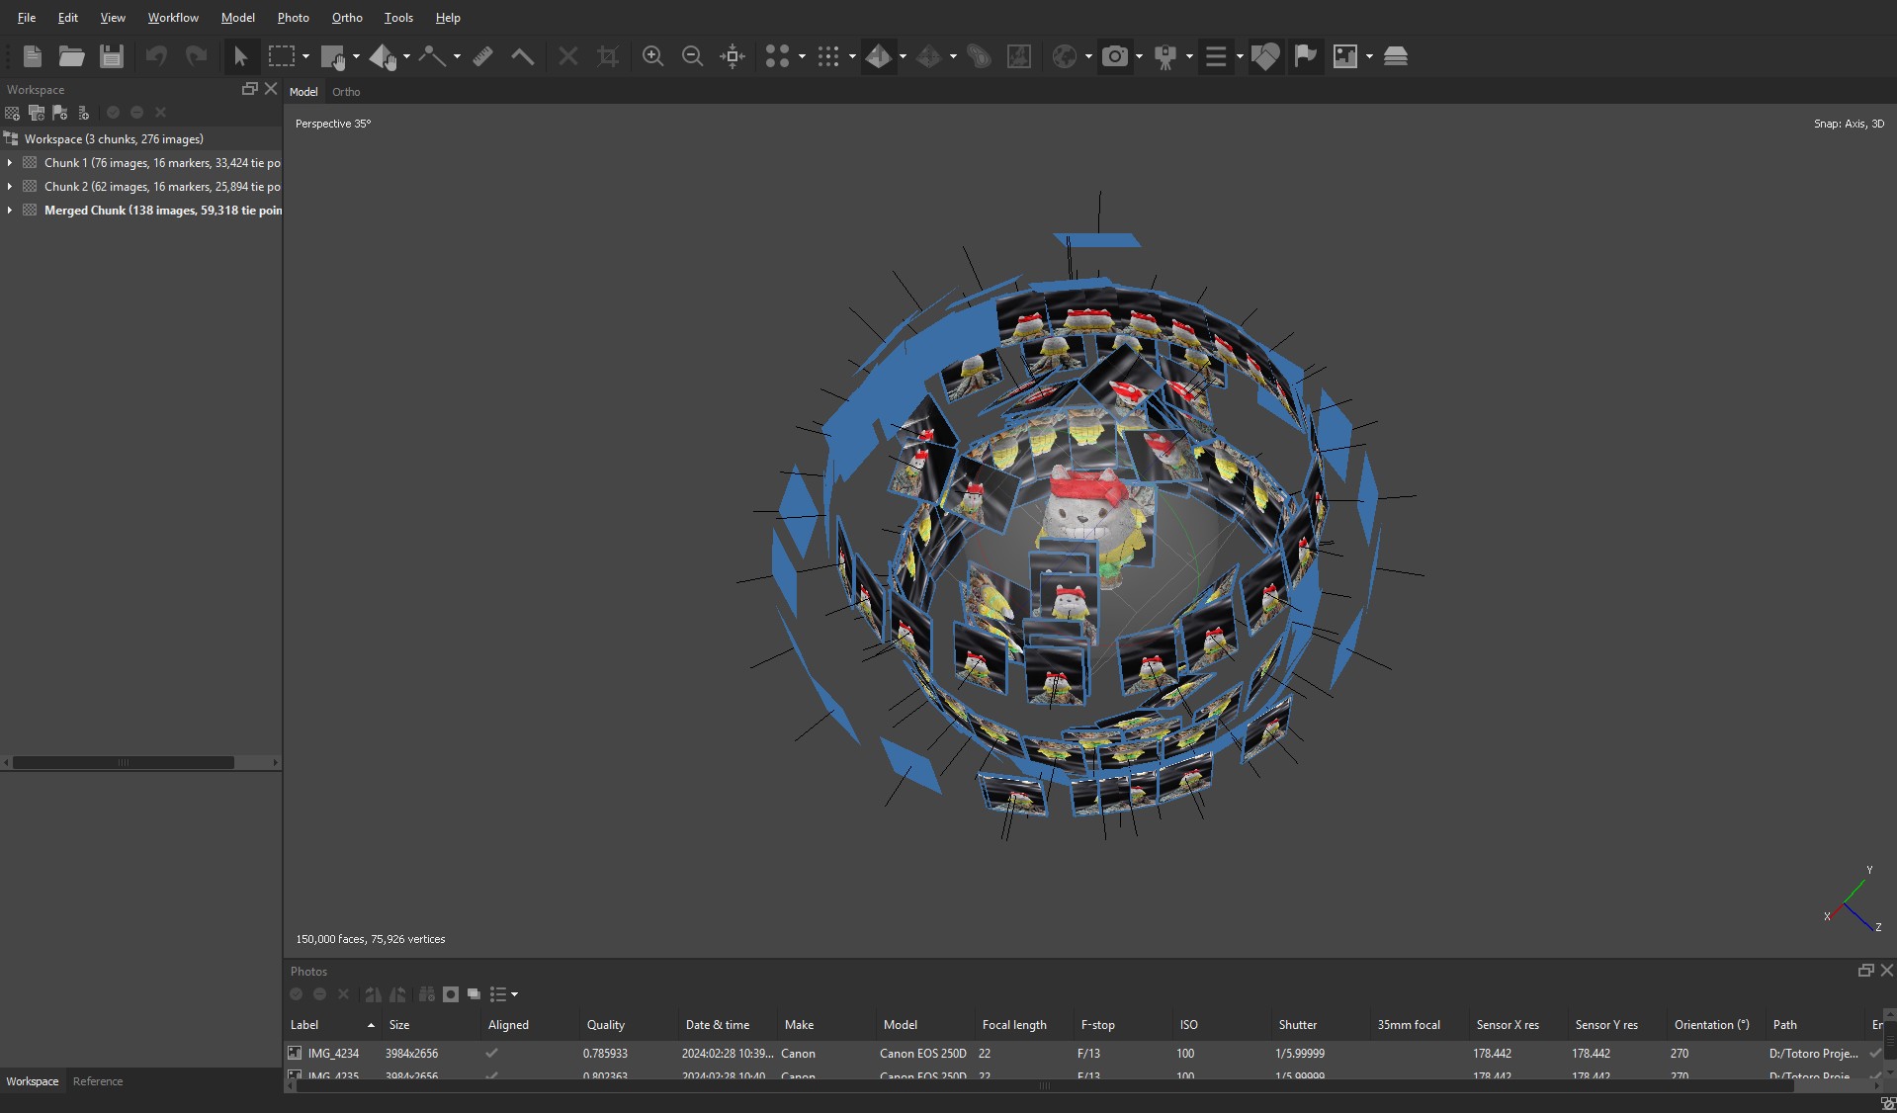The height and width of the screenshot is (1113, 1897).
Task: Click the Add Chunk icon in Workspace
Action: 13,113
